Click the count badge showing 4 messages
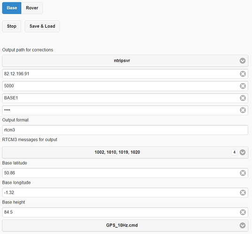Image resolution: width=252 pixels, height=234 pixels. click(x=234, y=152)
